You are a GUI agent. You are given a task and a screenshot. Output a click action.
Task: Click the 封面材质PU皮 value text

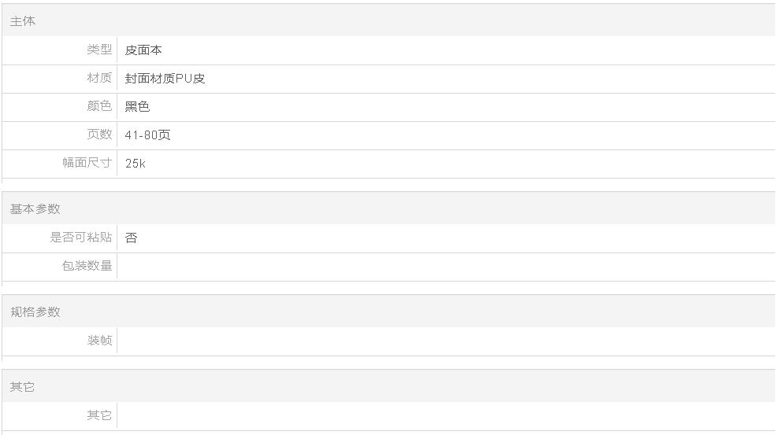[165, 79]
